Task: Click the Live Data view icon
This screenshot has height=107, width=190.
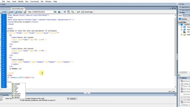Action: click(25, 12)
